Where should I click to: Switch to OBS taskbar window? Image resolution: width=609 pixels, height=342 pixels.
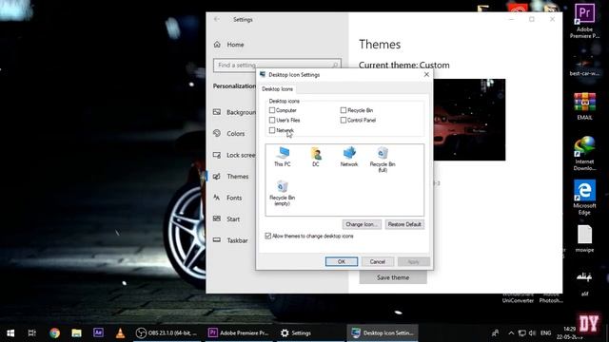point(167,332)
